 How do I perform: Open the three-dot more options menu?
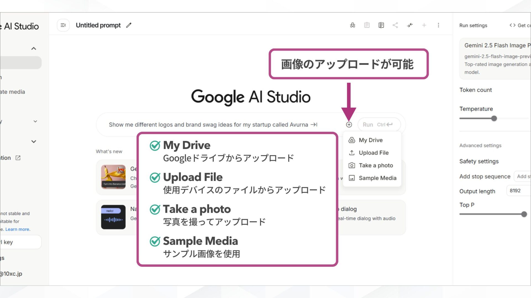coord(438,25)
